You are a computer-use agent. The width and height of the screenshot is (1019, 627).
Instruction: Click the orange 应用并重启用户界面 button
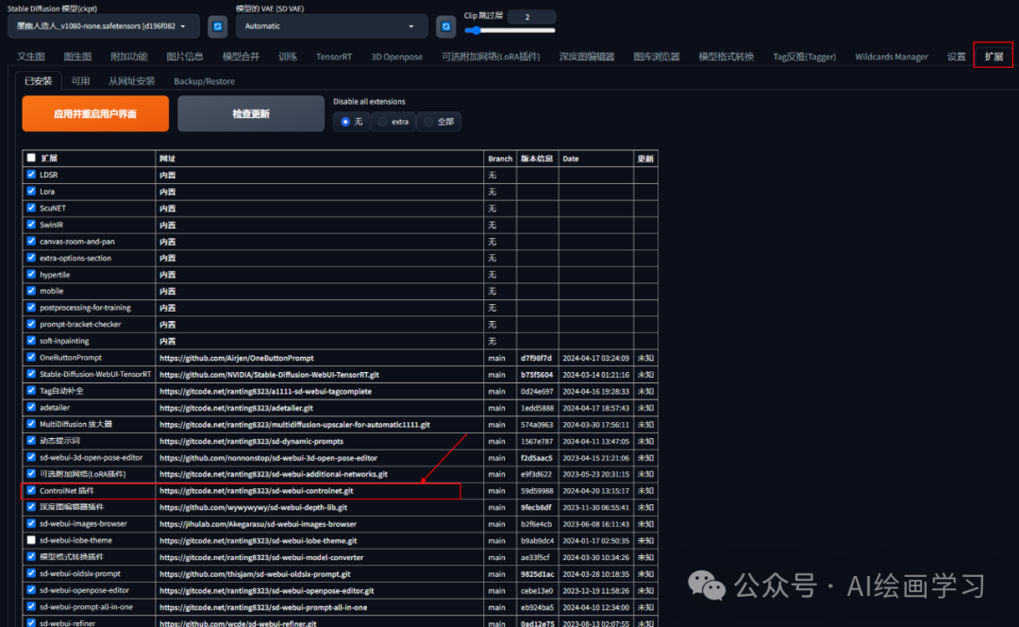(95, 114)
